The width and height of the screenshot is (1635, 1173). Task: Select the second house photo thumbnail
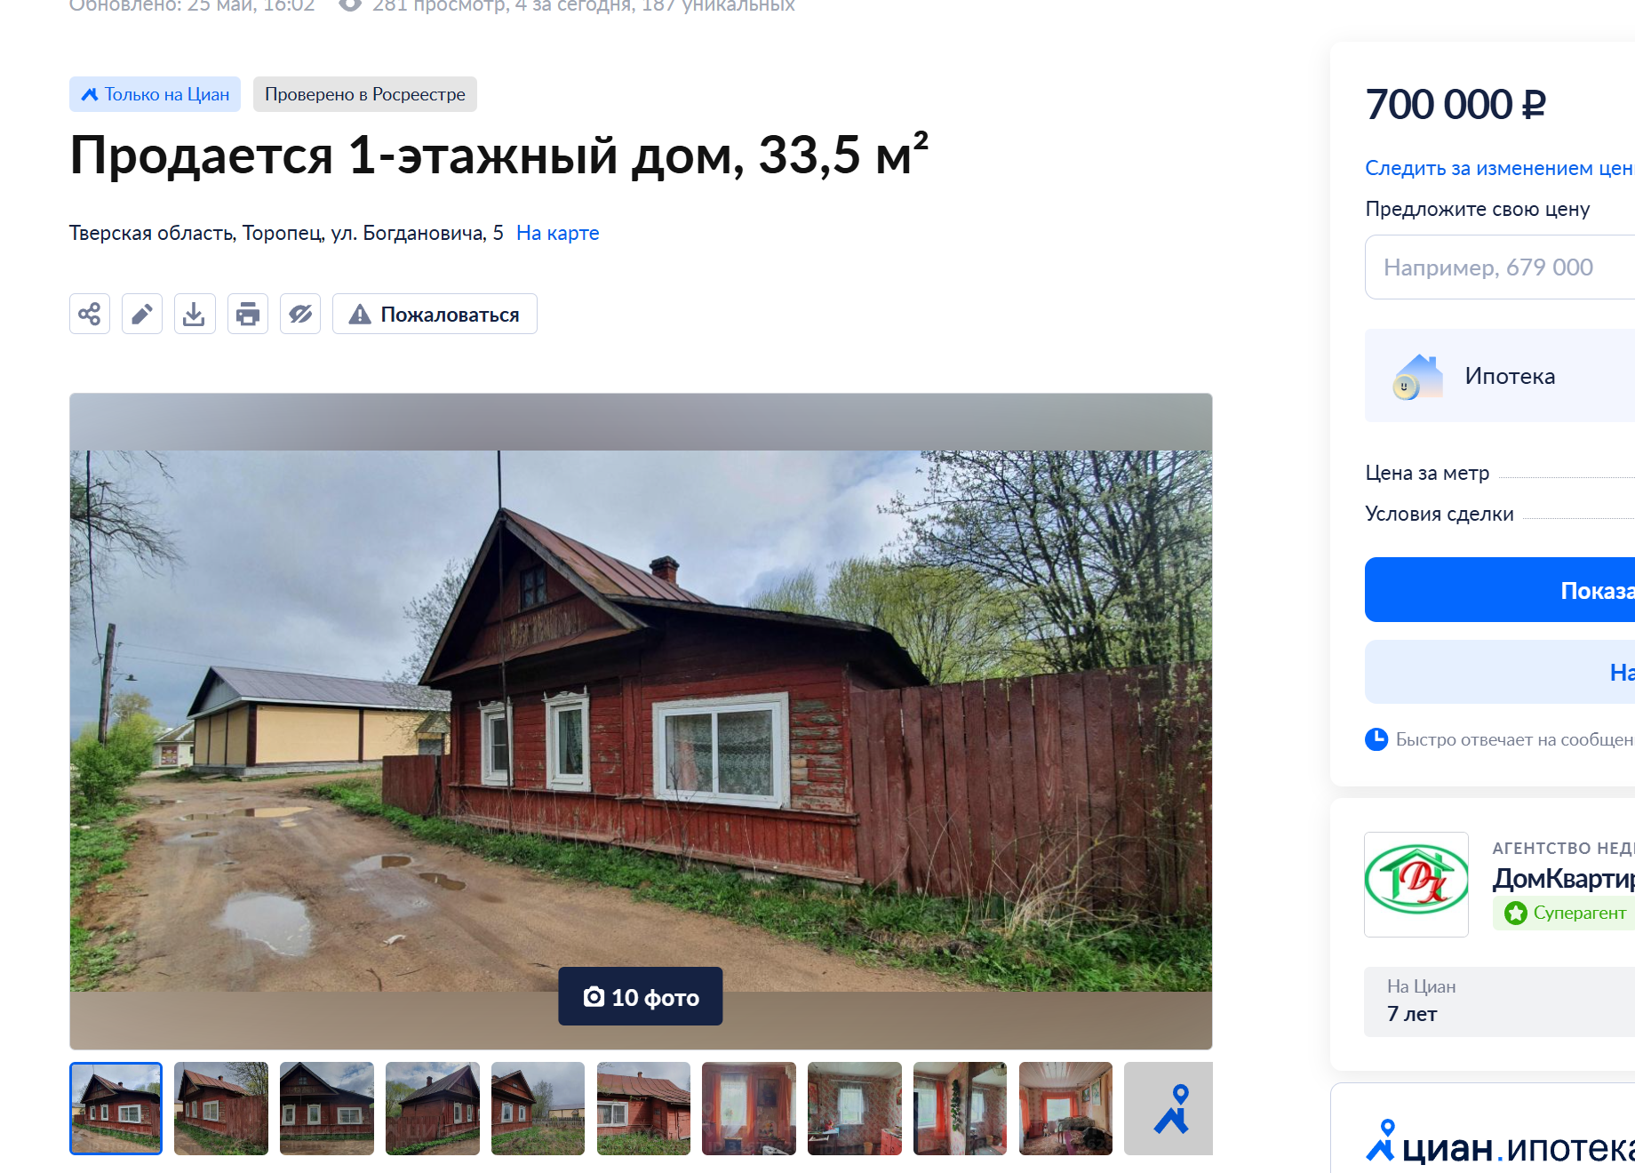pos(221,1108)
